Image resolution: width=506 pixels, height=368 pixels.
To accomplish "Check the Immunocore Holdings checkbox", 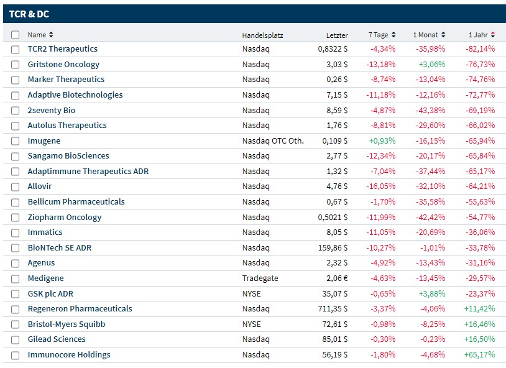I will pyautogui.click(x=16, y=355).
